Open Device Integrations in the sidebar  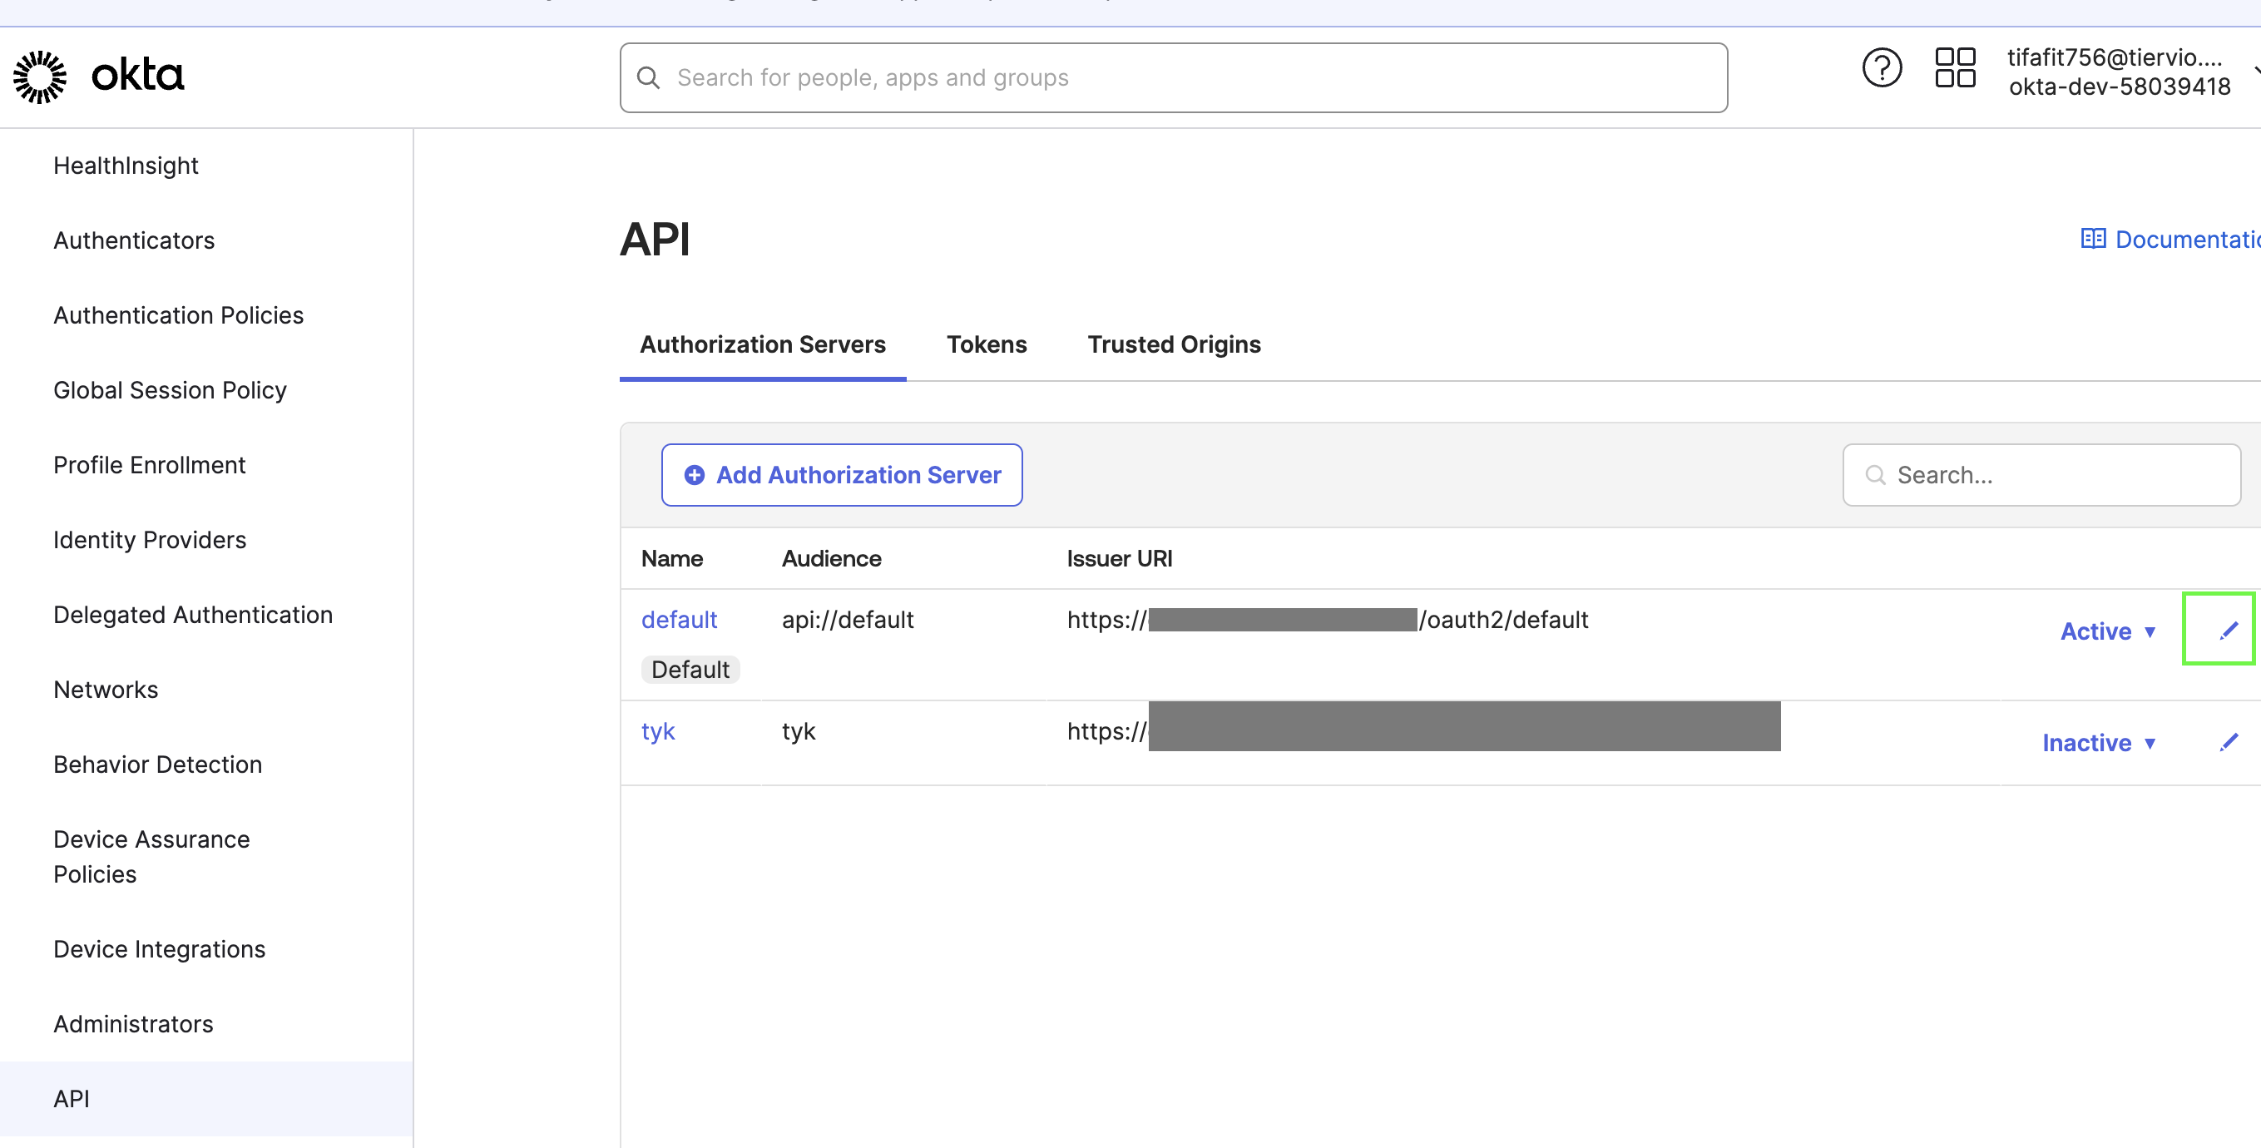[x=160, y=950]
